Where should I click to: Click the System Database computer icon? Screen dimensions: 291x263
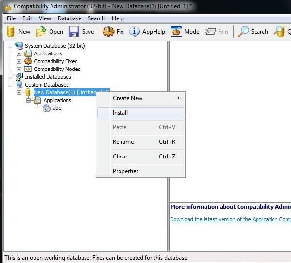[x=19, y=46]
